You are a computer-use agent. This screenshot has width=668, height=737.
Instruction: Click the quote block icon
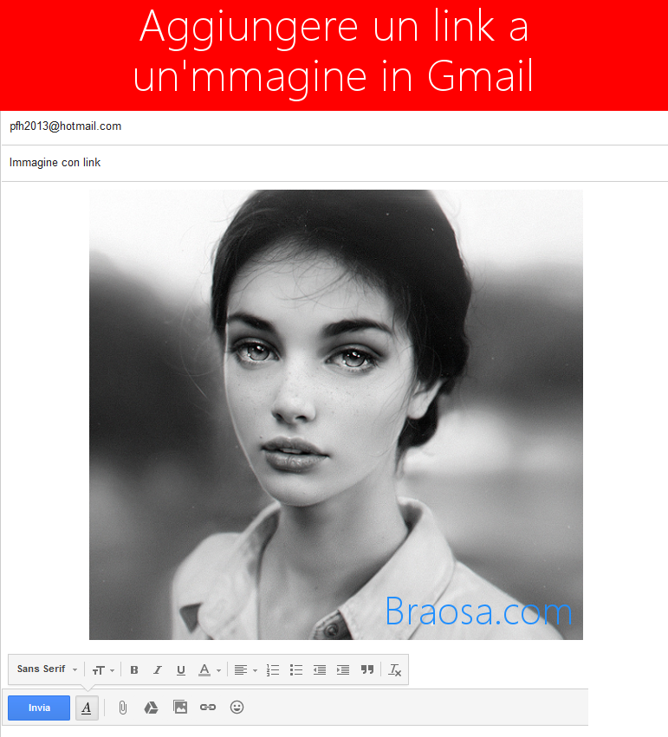[367, 669]
